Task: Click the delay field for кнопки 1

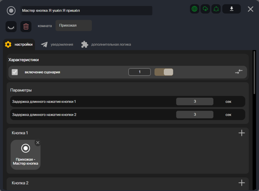Action: tap(195, 101)
